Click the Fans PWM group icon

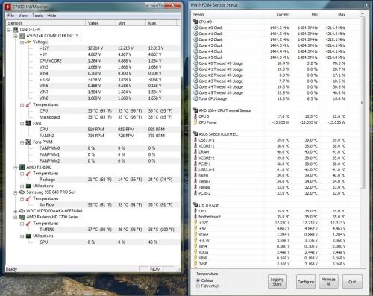pyautogui.click(x=28, y=142)
